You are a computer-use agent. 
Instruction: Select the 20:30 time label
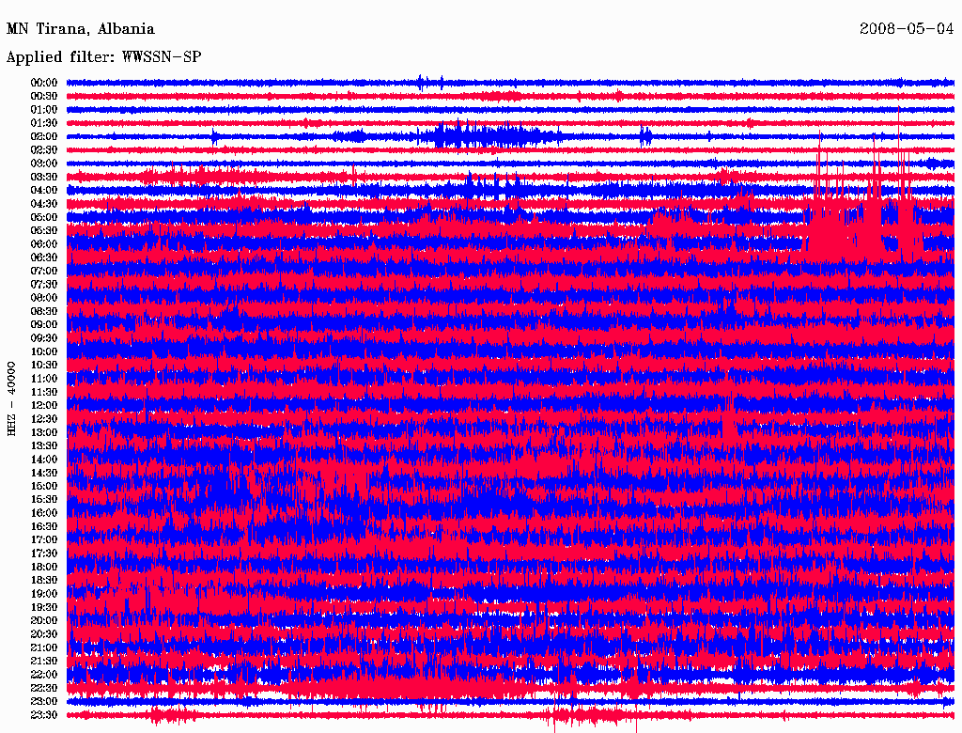pyautogui.click(x=44, y=634)
